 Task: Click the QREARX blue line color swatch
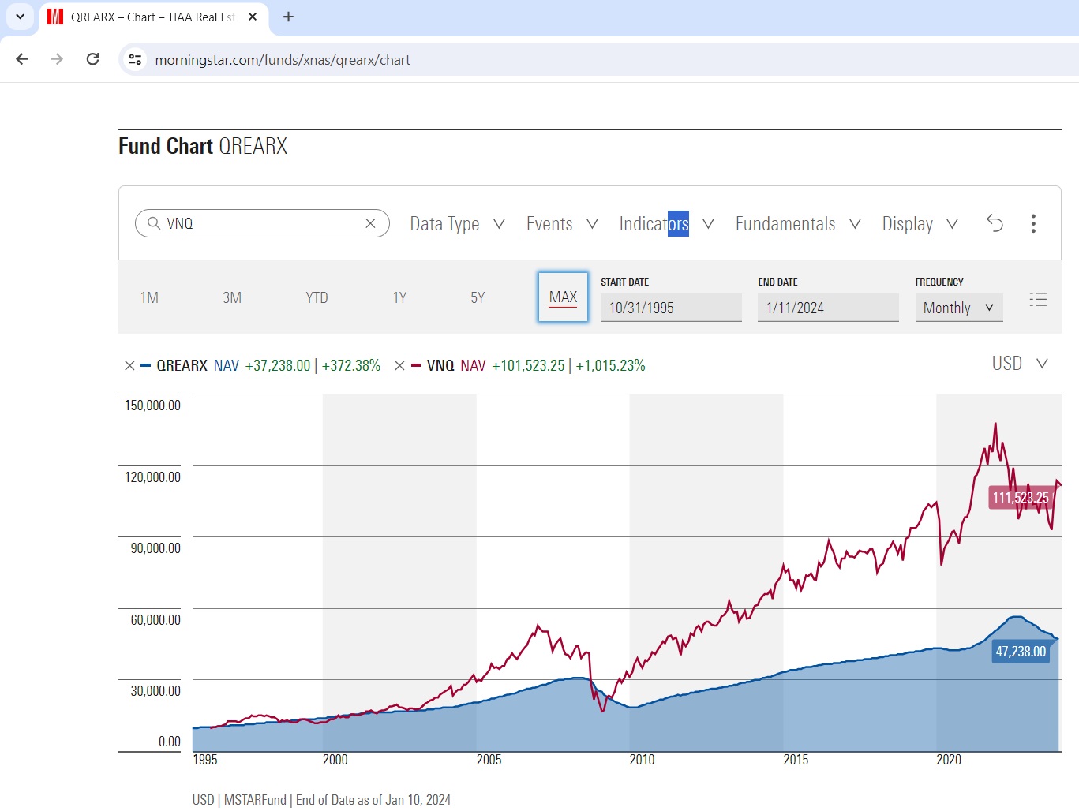click(145, 365)
